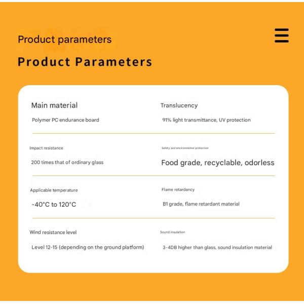Click the "Translucency" label
This screenshot has height=304, width=304.
tap(179, 105)
